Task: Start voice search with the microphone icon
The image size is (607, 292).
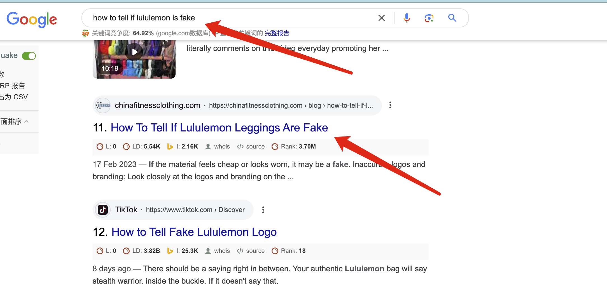Action: (407, 18)
